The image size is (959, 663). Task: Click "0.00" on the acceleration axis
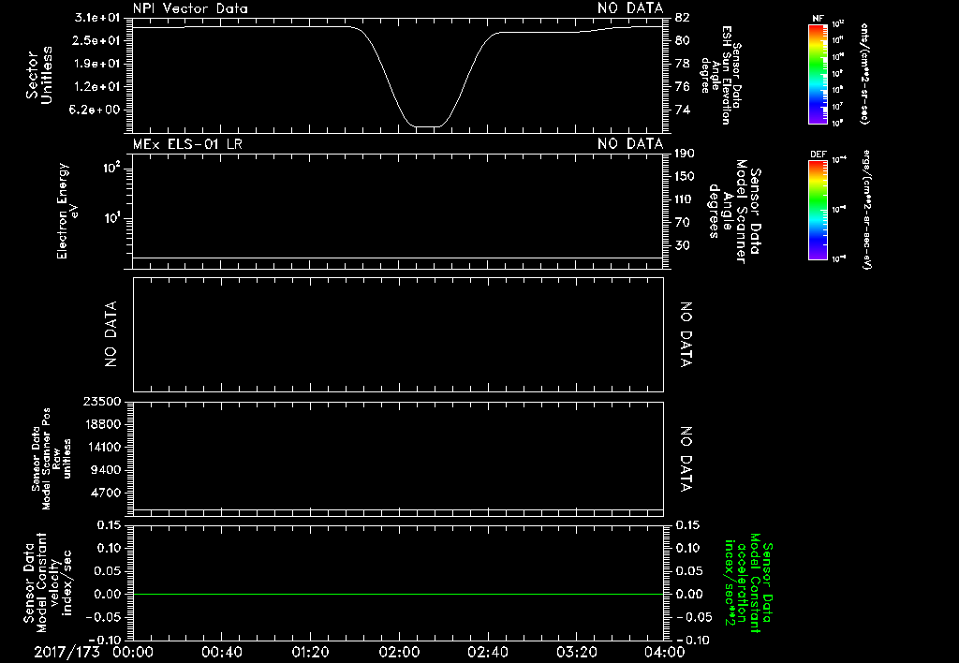point(688,594)
